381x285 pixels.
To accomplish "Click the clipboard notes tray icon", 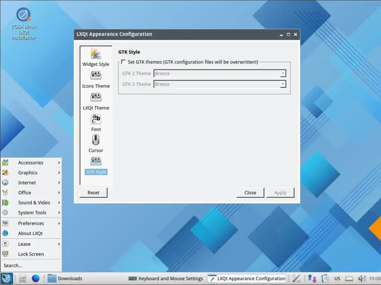I will tap(324, 278).
